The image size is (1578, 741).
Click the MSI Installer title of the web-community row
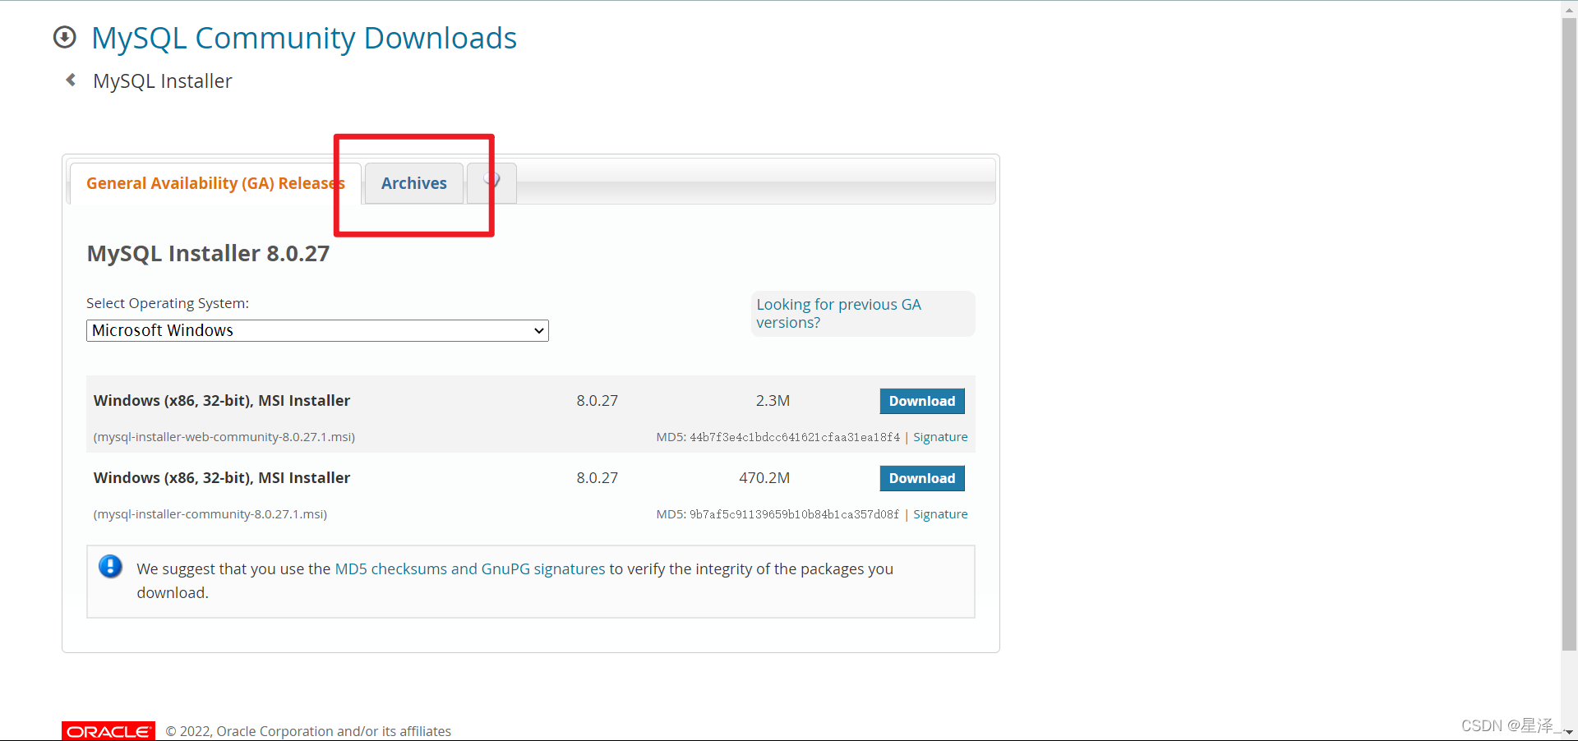coord(222,401)
